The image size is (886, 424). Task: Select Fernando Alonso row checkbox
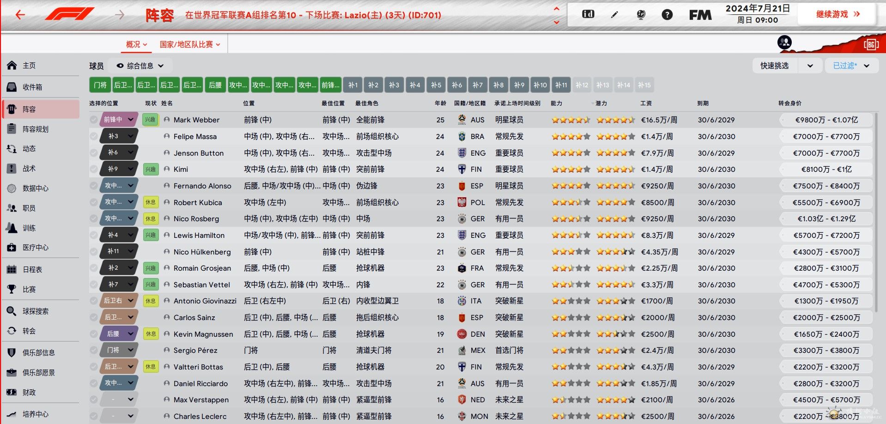(x=94, y=186)
